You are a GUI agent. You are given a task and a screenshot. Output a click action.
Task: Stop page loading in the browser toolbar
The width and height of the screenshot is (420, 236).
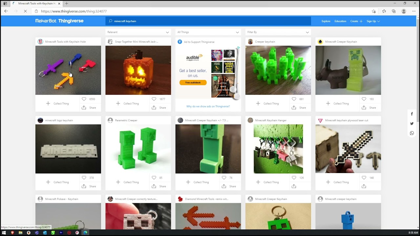(25, 11)
